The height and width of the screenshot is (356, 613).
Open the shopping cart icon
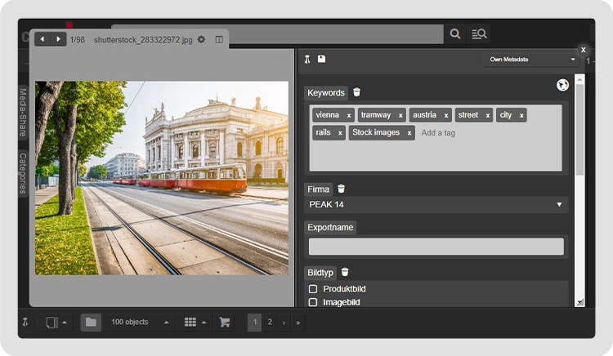(x=225, y=322)
